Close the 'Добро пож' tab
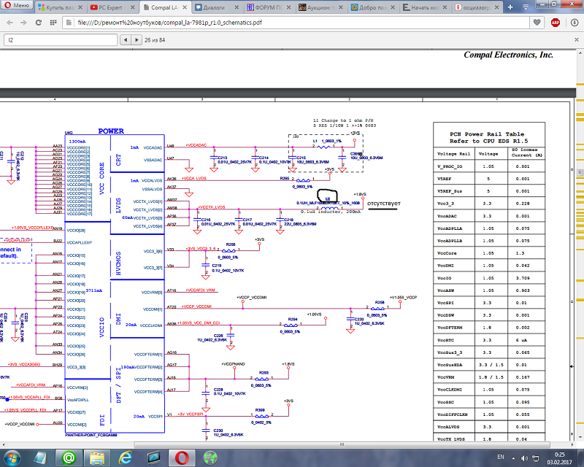This screenshot has width=584, height=467. click(393, 7)
